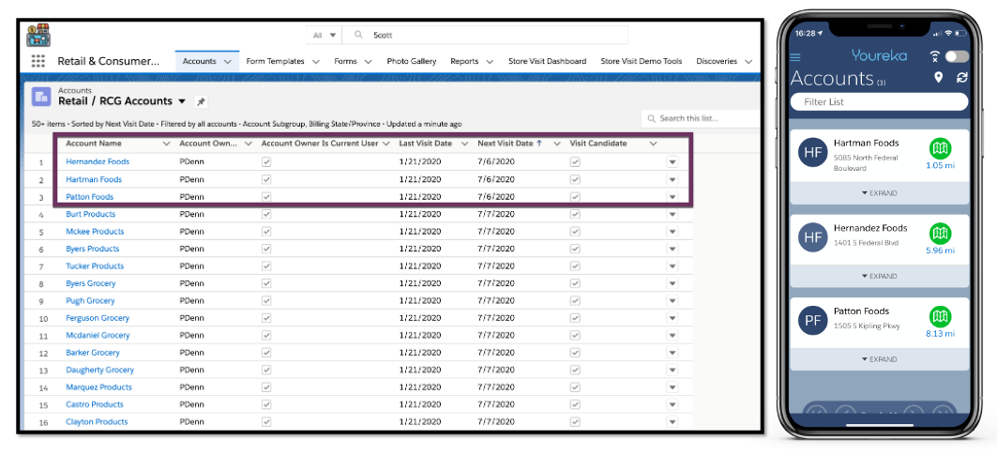Toggle Account Owner checkbox for Castro Products
Screen dimensions: 997x455
pyautogui.click(x=266, y=404)
